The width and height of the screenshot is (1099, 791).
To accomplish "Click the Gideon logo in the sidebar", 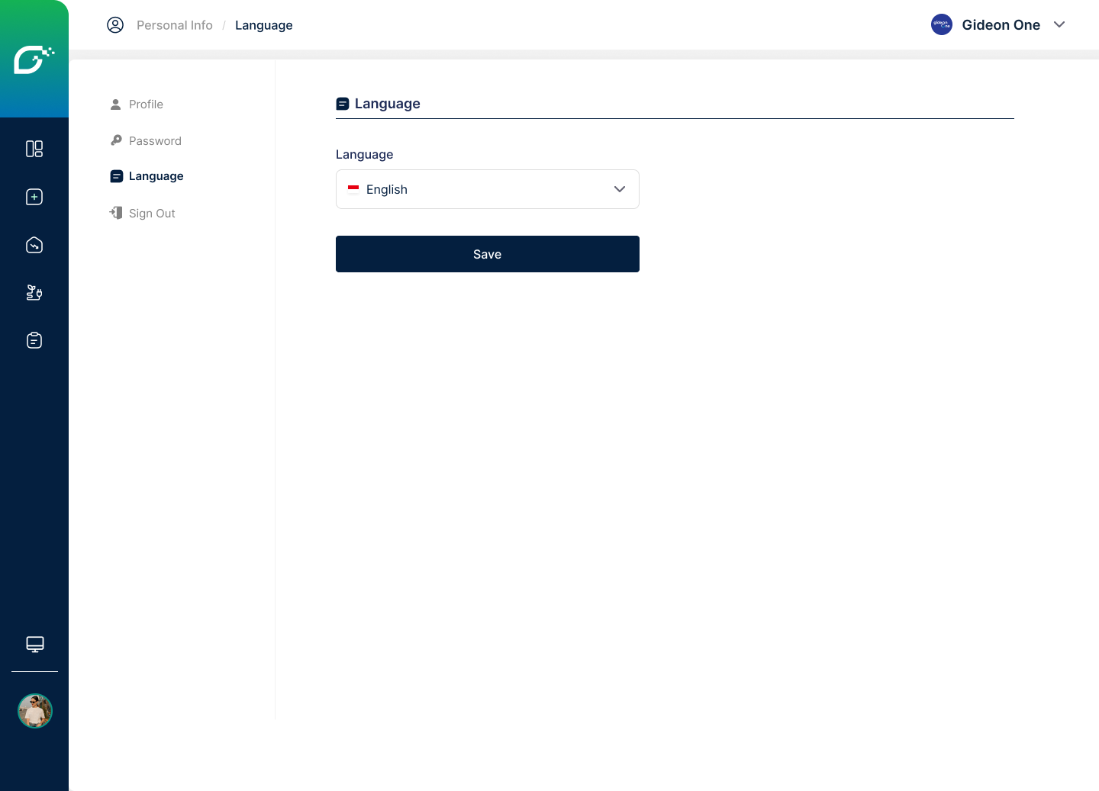I will tap(34, 59).
